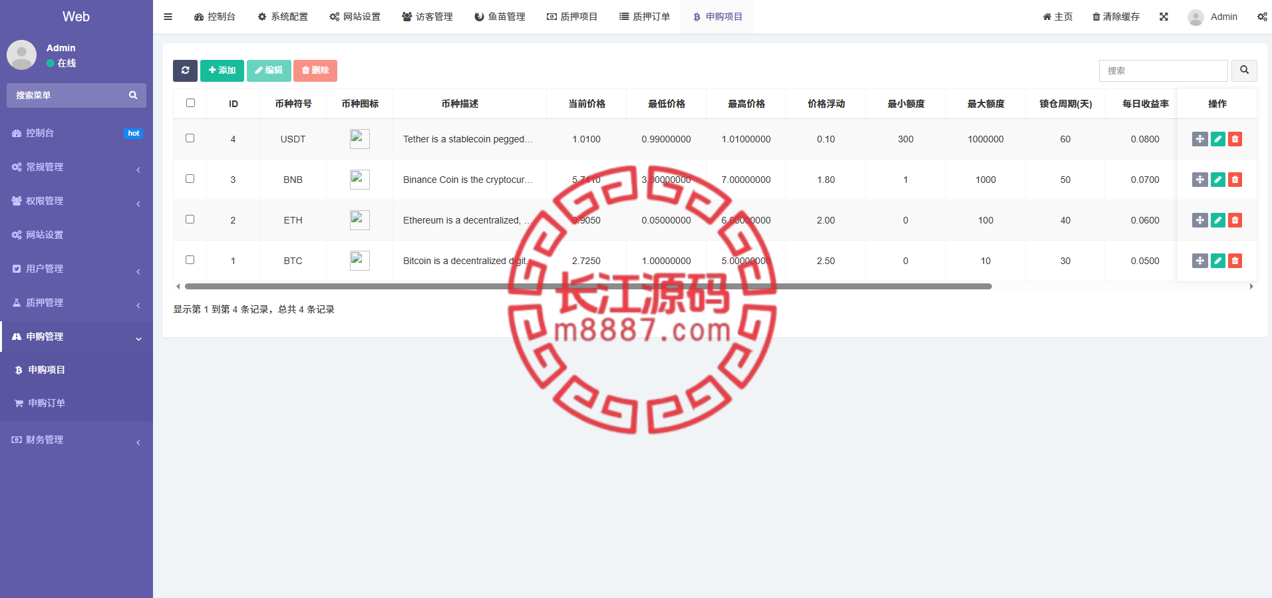
Task: Click the BTC coin icon thumbnail
Action: point(360,261)
